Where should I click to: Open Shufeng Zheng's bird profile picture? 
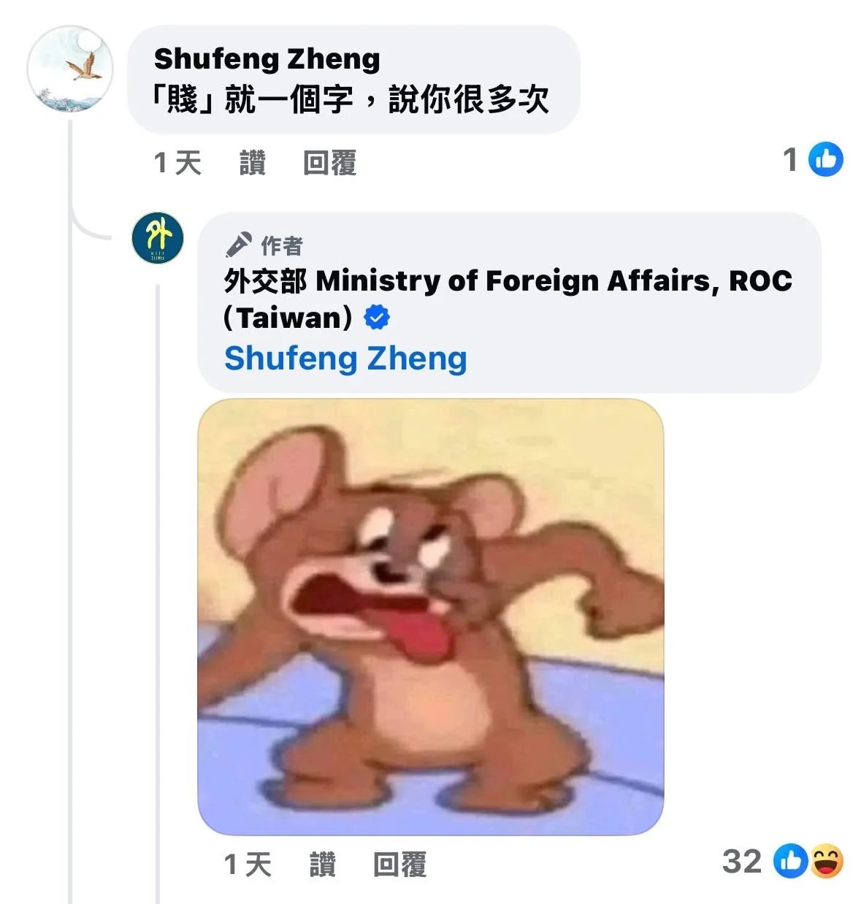tap(70, 69)
